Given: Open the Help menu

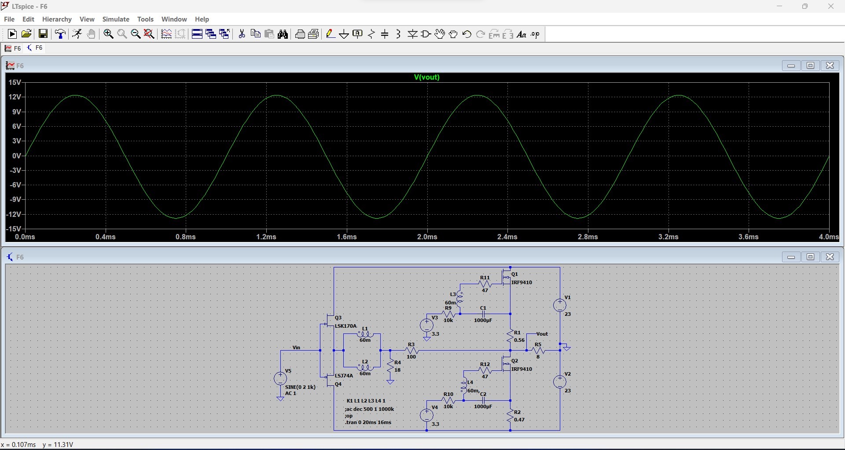Looking at the screenshot, I should (x=202, y=19).
